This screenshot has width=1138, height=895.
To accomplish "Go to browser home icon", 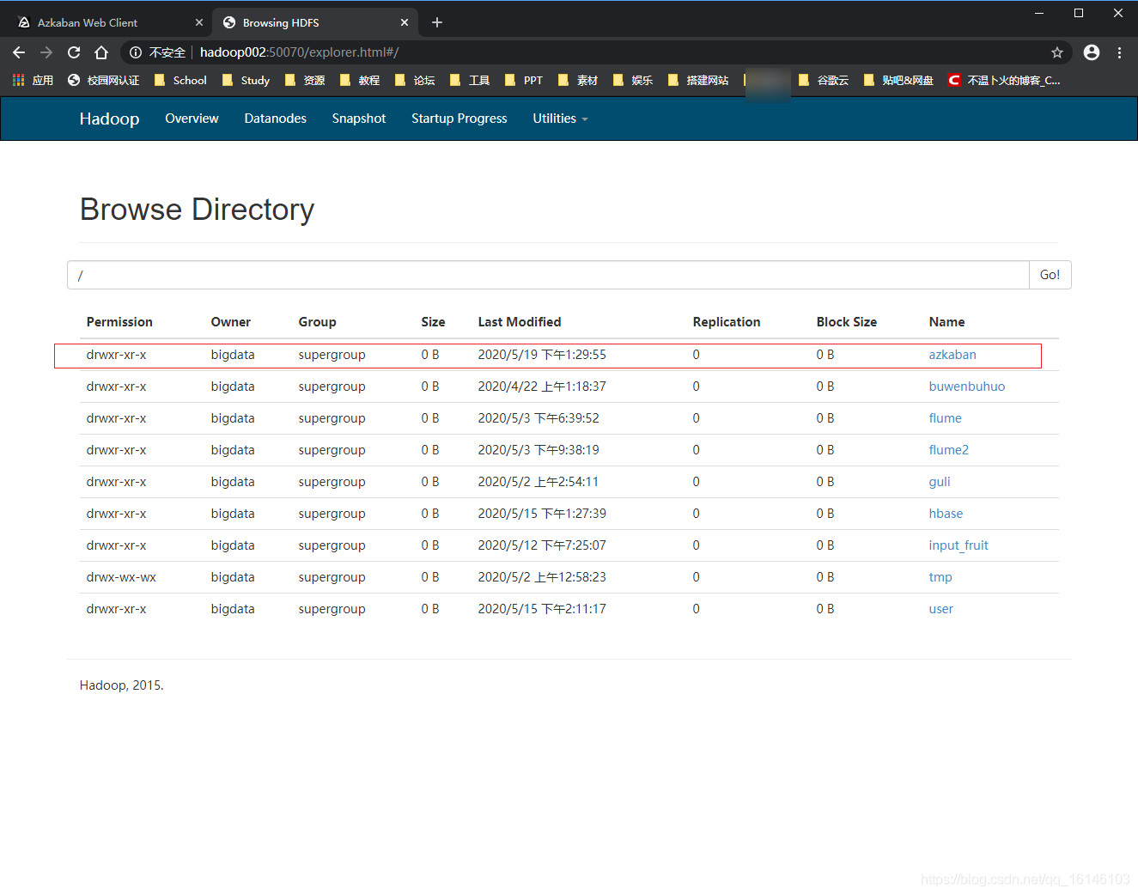I will 101,52.
